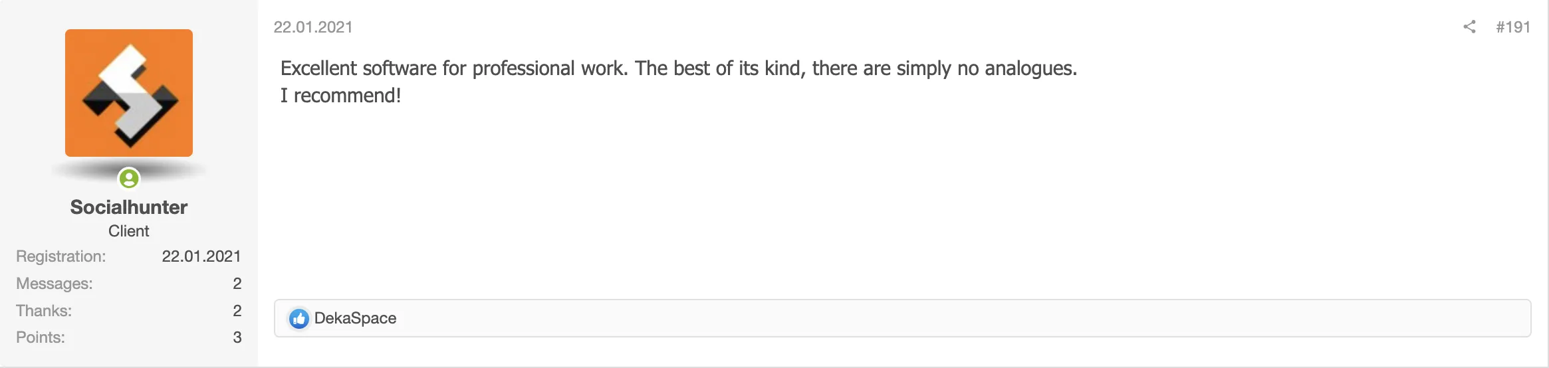The width and height of the screenshot is (1549, 368).
Task: Click the share icon beside post #191
Action: pyautogui.click(x=1469, y=27)
